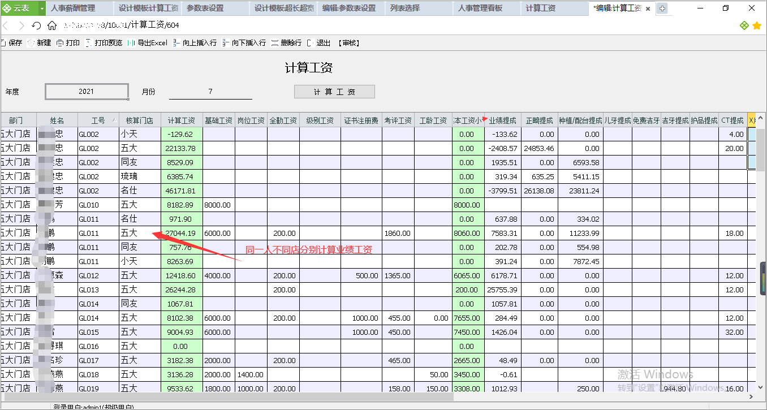Switch to 参数表设置 tab
Image resolution: width=767 pixels, height=410 pixels.
tap(216, 8)
